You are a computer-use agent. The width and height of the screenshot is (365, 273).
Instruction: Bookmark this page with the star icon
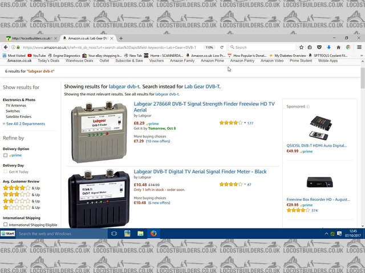click(x=301, y=47)
